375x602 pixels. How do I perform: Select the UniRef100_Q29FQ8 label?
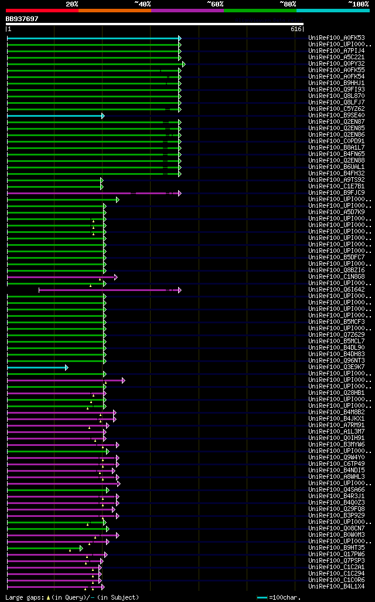337,509
